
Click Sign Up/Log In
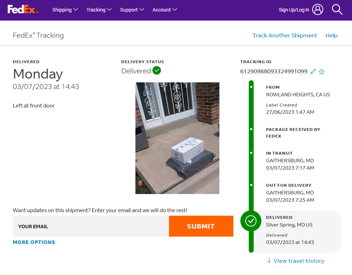pos(294,10)
